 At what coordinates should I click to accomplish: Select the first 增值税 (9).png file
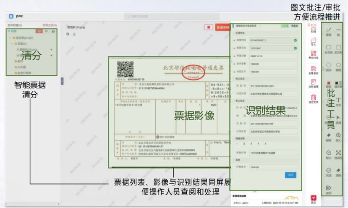pos(27,49)
